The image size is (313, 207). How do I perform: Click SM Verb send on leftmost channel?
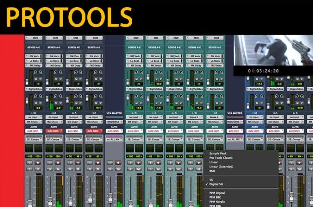[34, 56]
